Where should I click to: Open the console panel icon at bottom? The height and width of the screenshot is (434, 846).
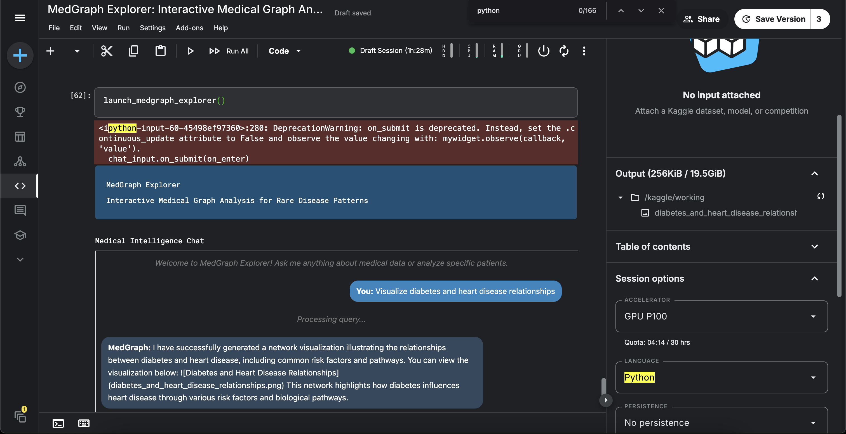[58, 423]
